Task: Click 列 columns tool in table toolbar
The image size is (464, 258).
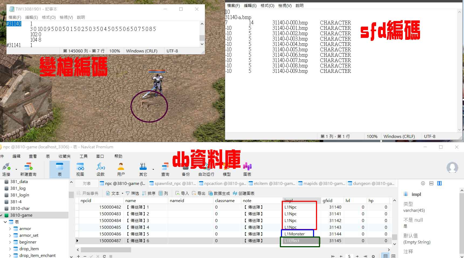Action: 163,193
